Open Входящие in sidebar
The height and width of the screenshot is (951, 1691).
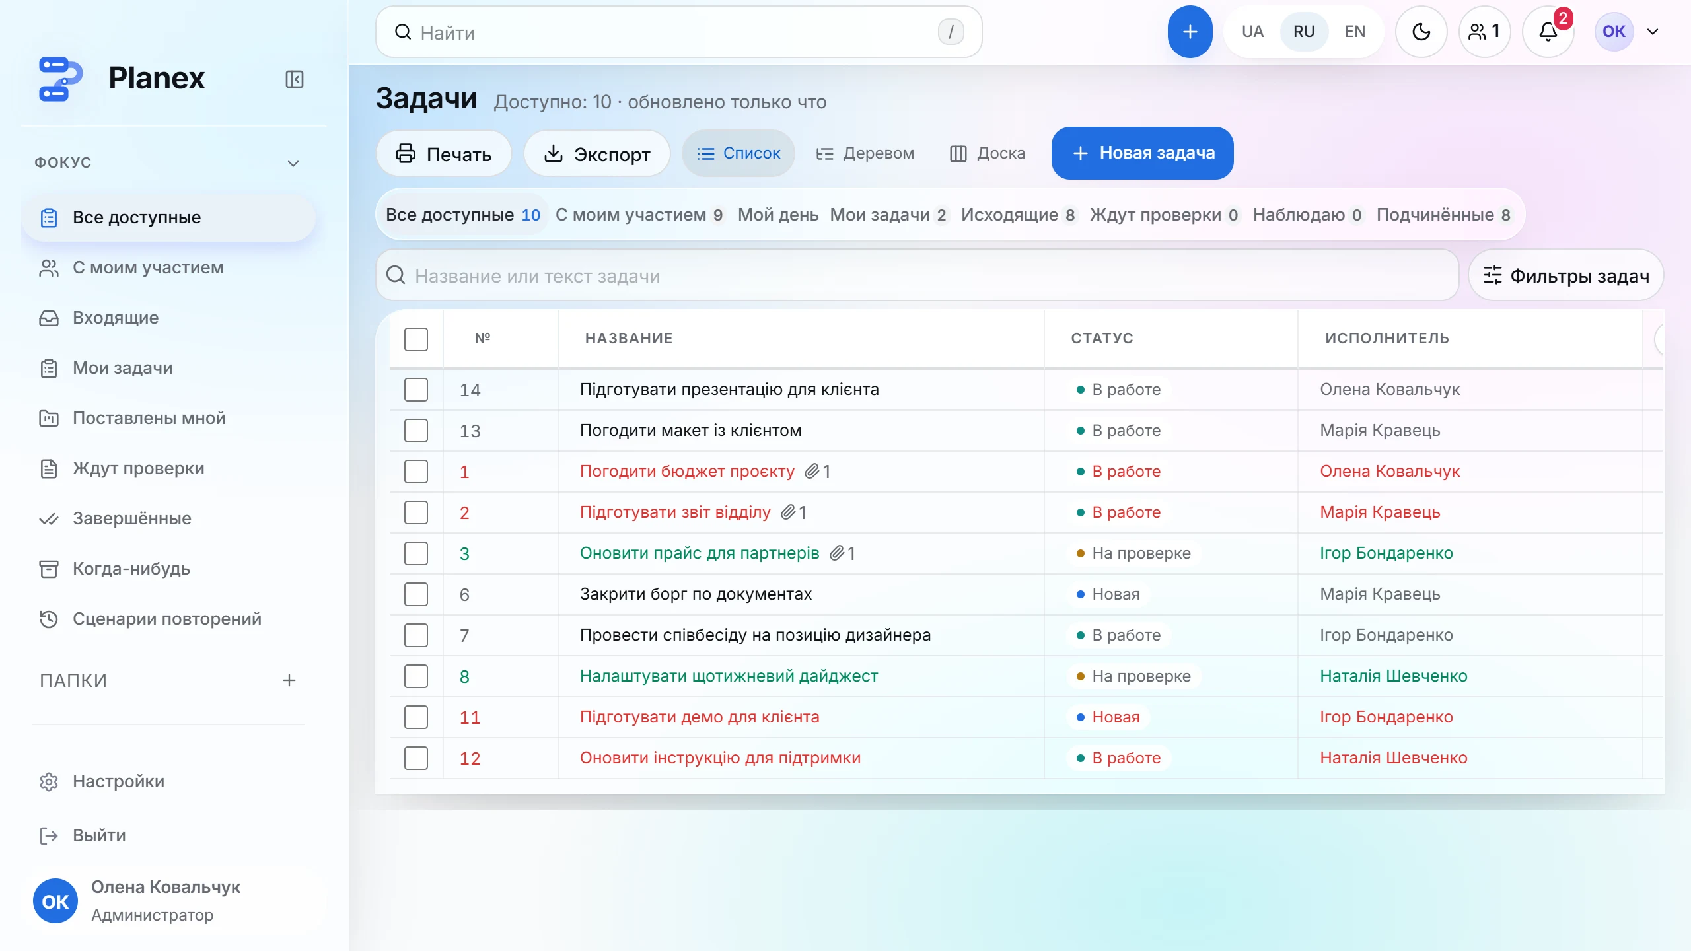tap(168, 318)
